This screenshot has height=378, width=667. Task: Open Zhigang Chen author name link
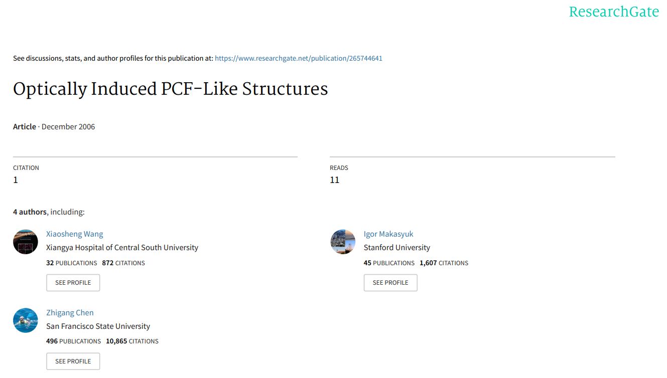click(70, 313)
